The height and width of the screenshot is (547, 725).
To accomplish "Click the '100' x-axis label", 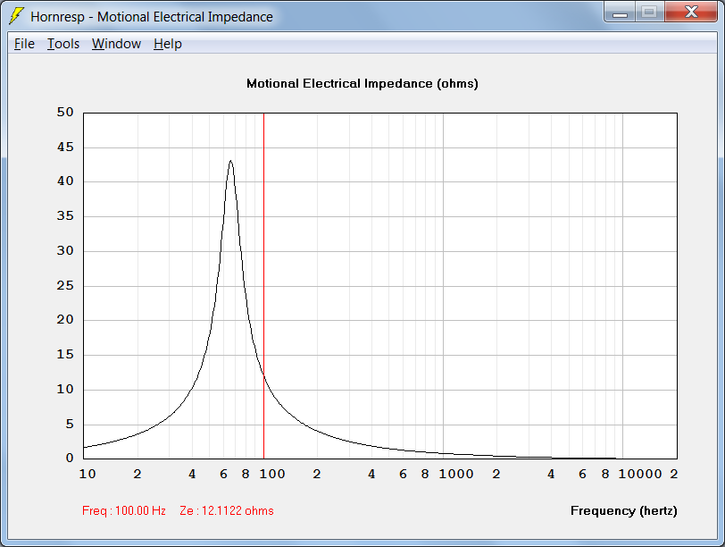I will tap(271, 474).
